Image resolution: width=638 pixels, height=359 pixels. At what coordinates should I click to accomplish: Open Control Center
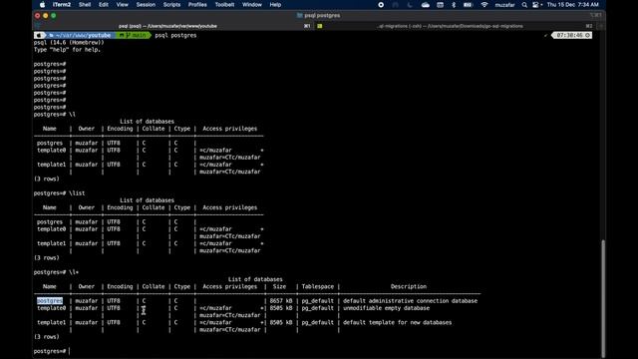(536, 5)
